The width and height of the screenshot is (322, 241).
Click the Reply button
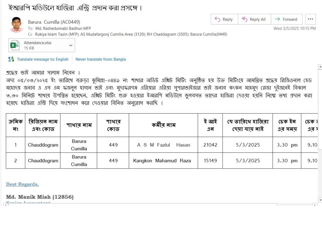(x=224, y=19)
